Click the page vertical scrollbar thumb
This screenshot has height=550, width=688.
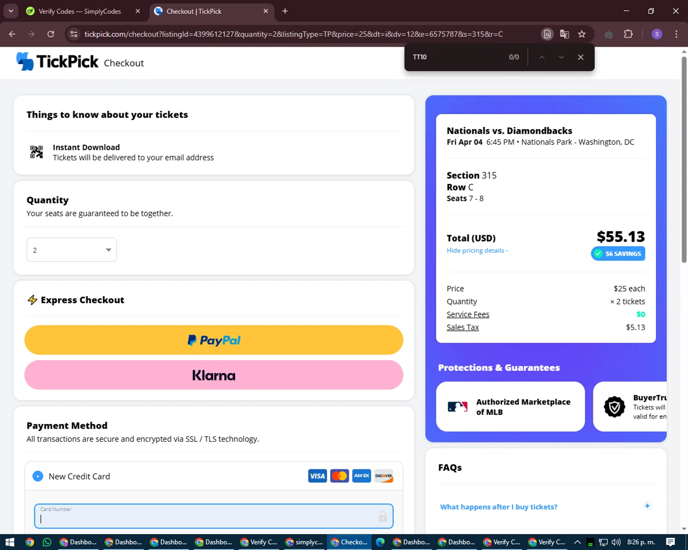coord(684,159)
